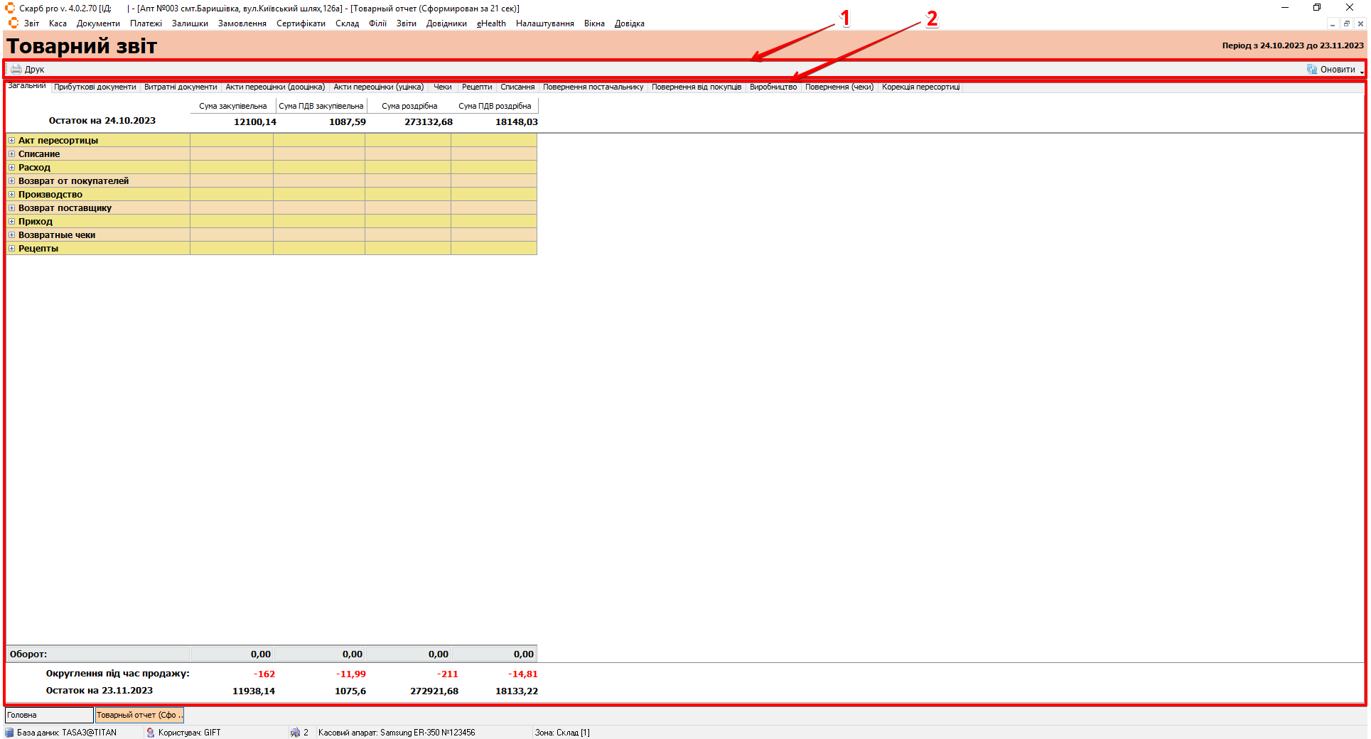This screenshot has width=1371, height=739.
Task: Expand the Возврат от покупателей row
Action: (x=11, y=181)
